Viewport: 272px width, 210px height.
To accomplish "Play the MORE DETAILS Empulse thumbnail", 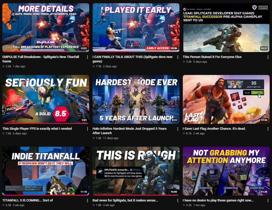I will pos(46,27).
